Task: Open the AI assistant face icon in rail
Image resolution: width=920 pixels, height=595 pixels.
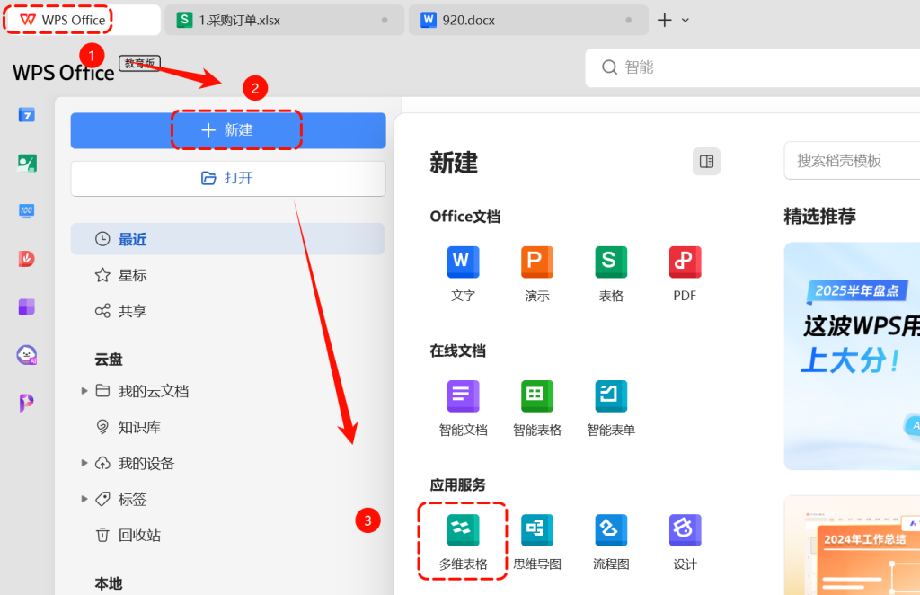Action: tap(26, 354)
